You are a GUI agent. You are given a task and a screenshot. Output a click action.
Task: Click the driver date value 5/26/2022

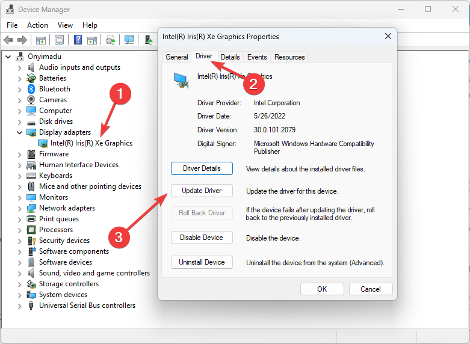point(270,116)
